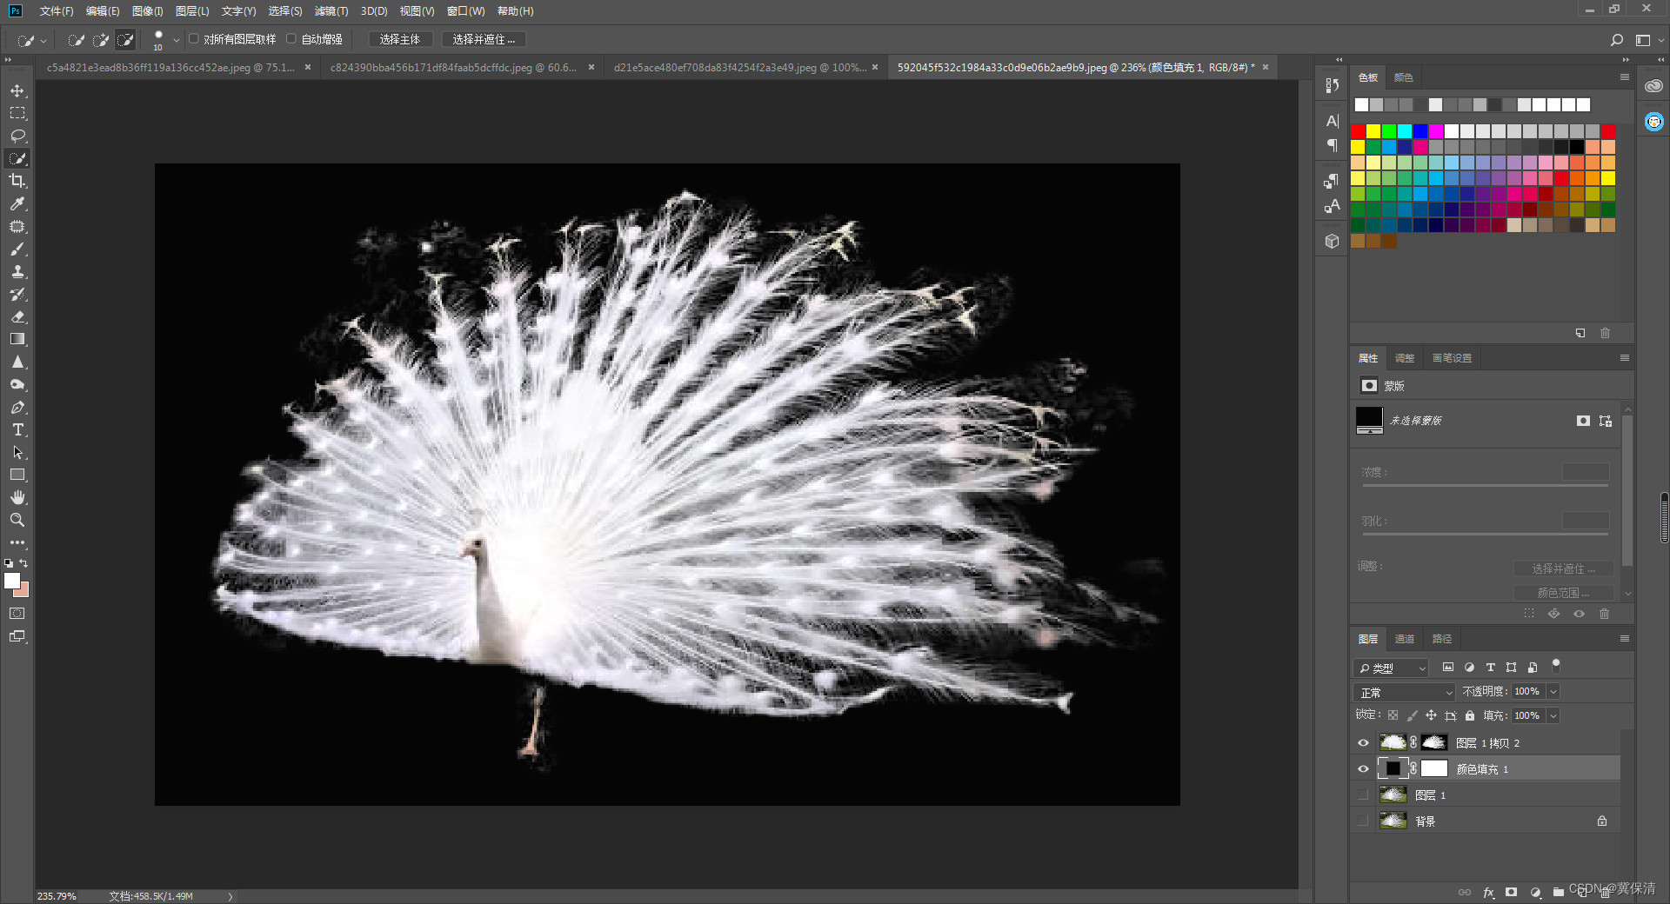
Task: Open the 填充 dropdown arrow
Action: [1553, 716]
